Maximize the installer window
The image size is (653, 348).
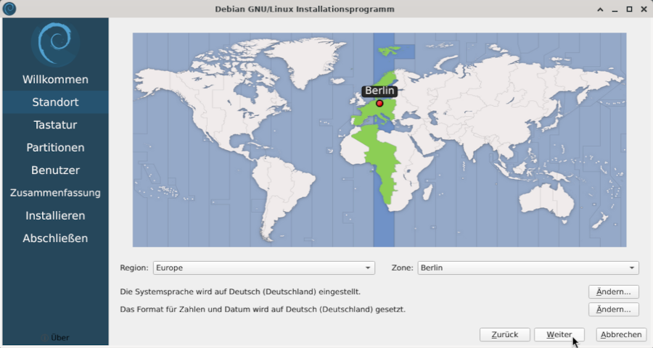point(629,9)
